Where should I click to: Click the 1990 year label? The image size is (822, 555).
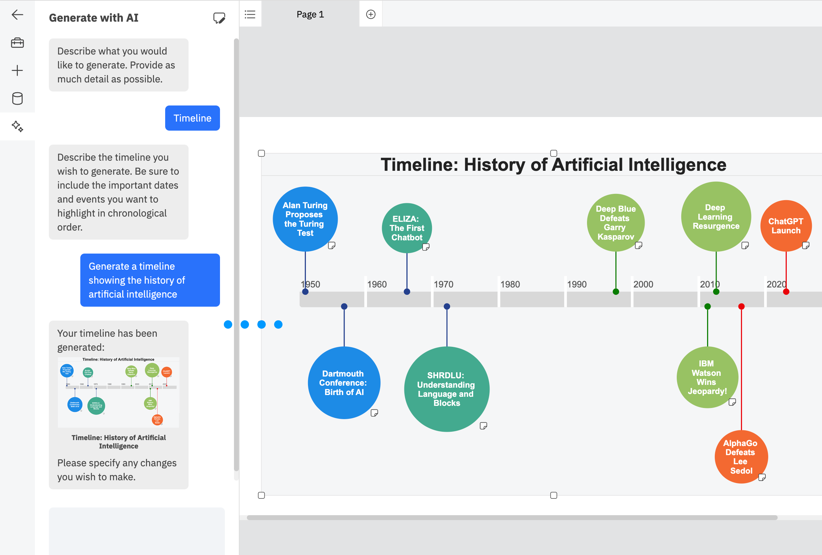point(577,284)
